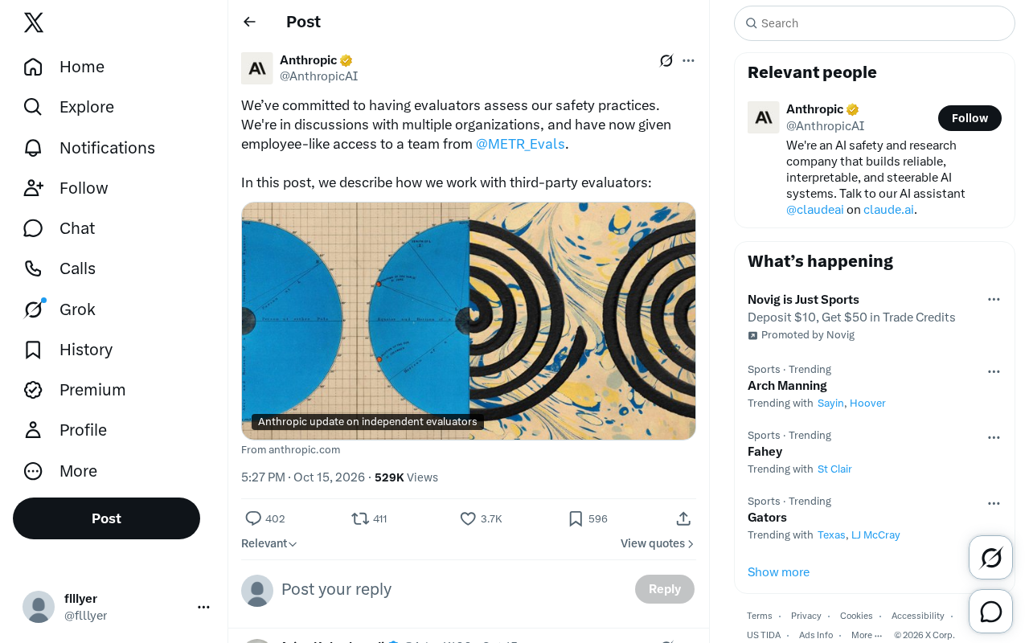Open the Grok icon on the post header
Screen dimensions: 1029x643
[666, 60]
